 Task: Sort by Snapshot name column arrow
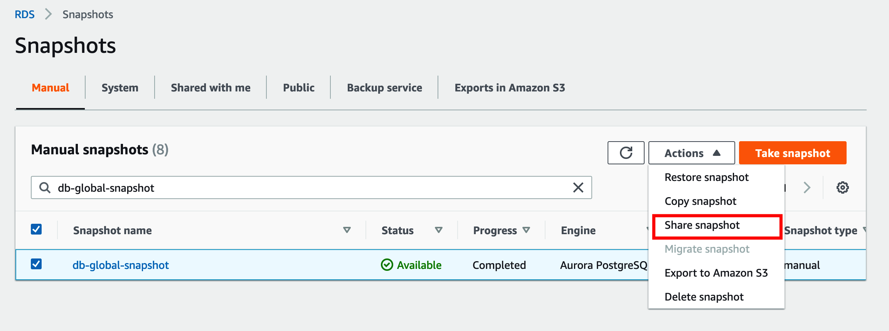347,230
